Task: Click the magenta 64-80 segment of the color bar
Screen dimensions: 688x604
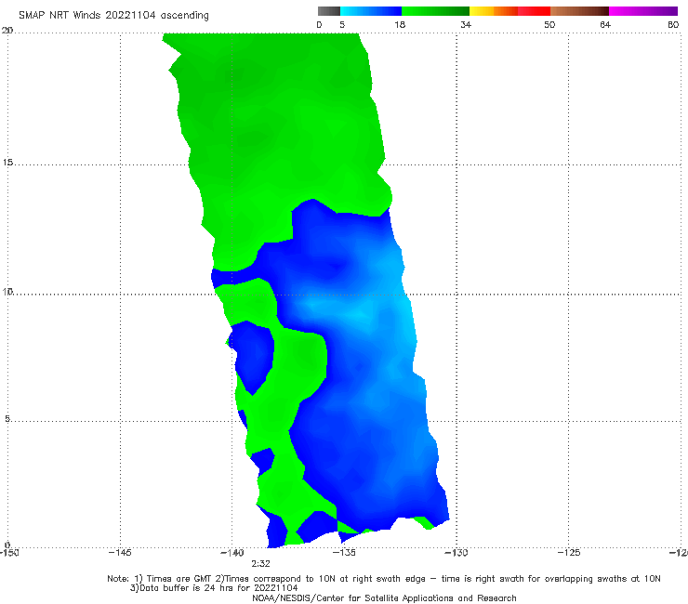Action: pos(643,11)
